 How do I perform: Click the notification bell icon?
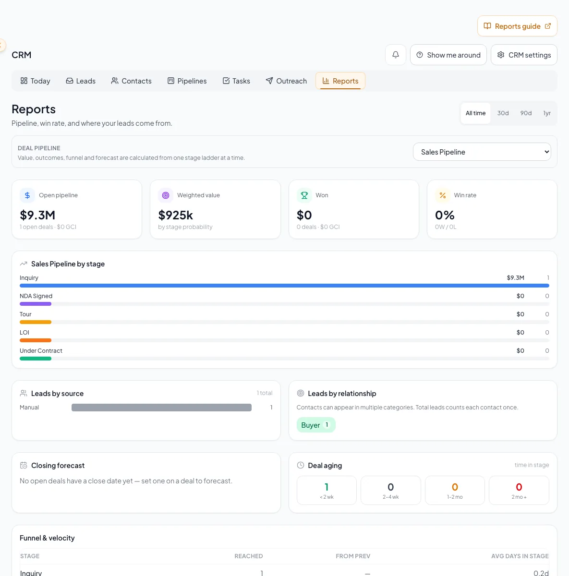click(x=396, y=55)
